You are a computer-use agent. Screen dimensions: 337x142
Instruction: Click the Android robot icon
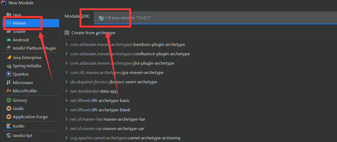[x=9, y=40]
